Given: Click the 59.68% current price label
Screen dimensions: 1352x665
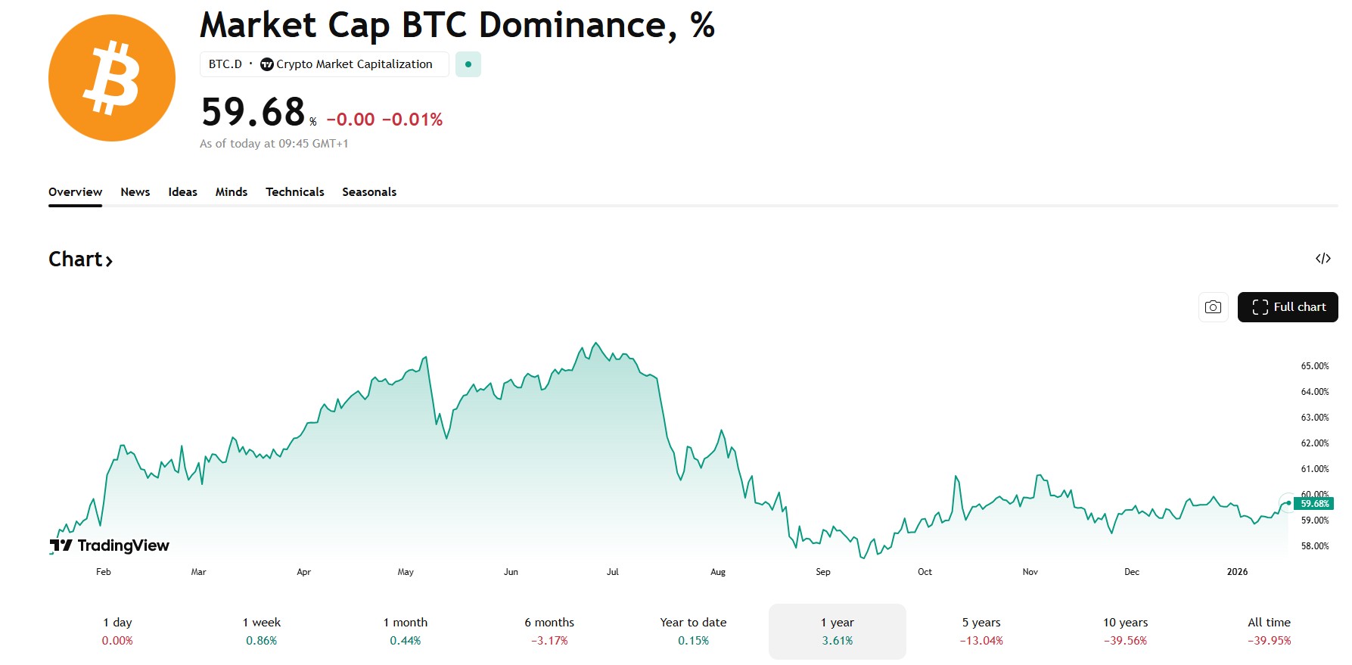Looking at the screenshot, I should pos(1314,504).
